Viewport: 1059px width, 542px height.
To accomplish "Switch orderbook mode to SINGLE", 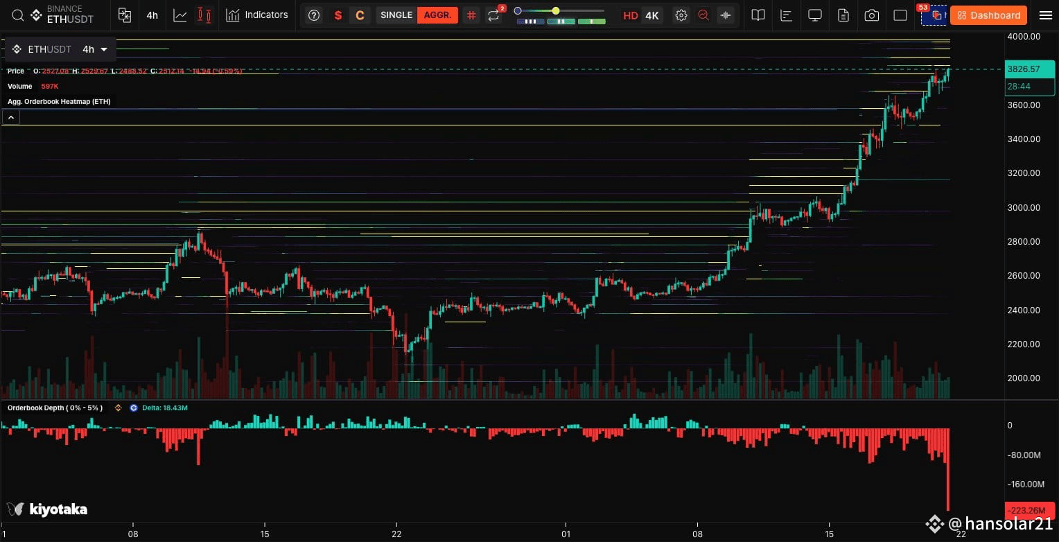I will 396,15.
